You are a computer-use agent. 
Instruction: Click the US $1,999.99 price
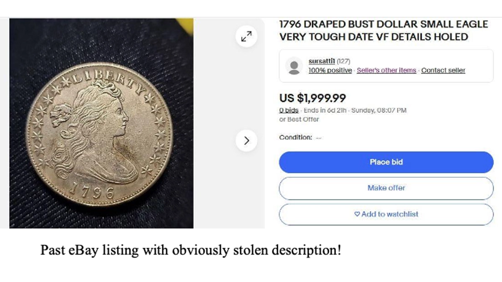pos(312,98)
